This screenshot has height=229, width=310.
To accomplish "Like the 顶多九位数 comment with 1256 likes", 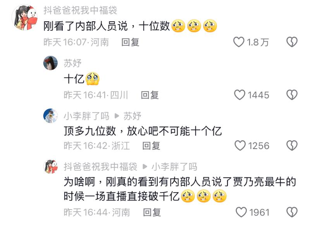I will click(x=240, y=146).
